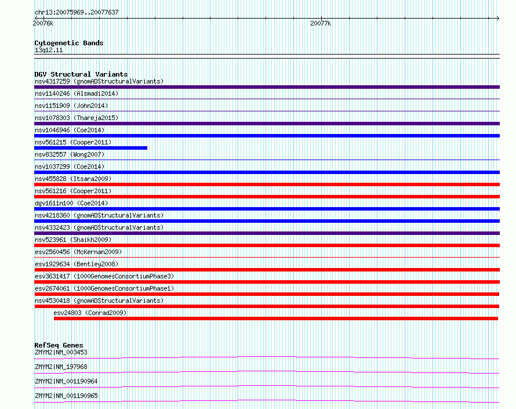Open transcript ZMYM2|NM_001190965
The height and width of the screenshot is (409, 516).
click(66, 396)
